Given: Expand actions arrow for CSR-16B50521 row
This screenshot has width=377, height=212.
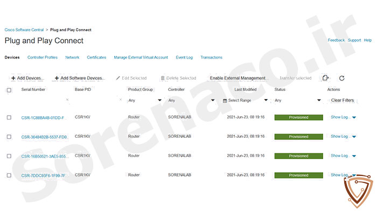Looking at the screenshot, I should 354,156.
